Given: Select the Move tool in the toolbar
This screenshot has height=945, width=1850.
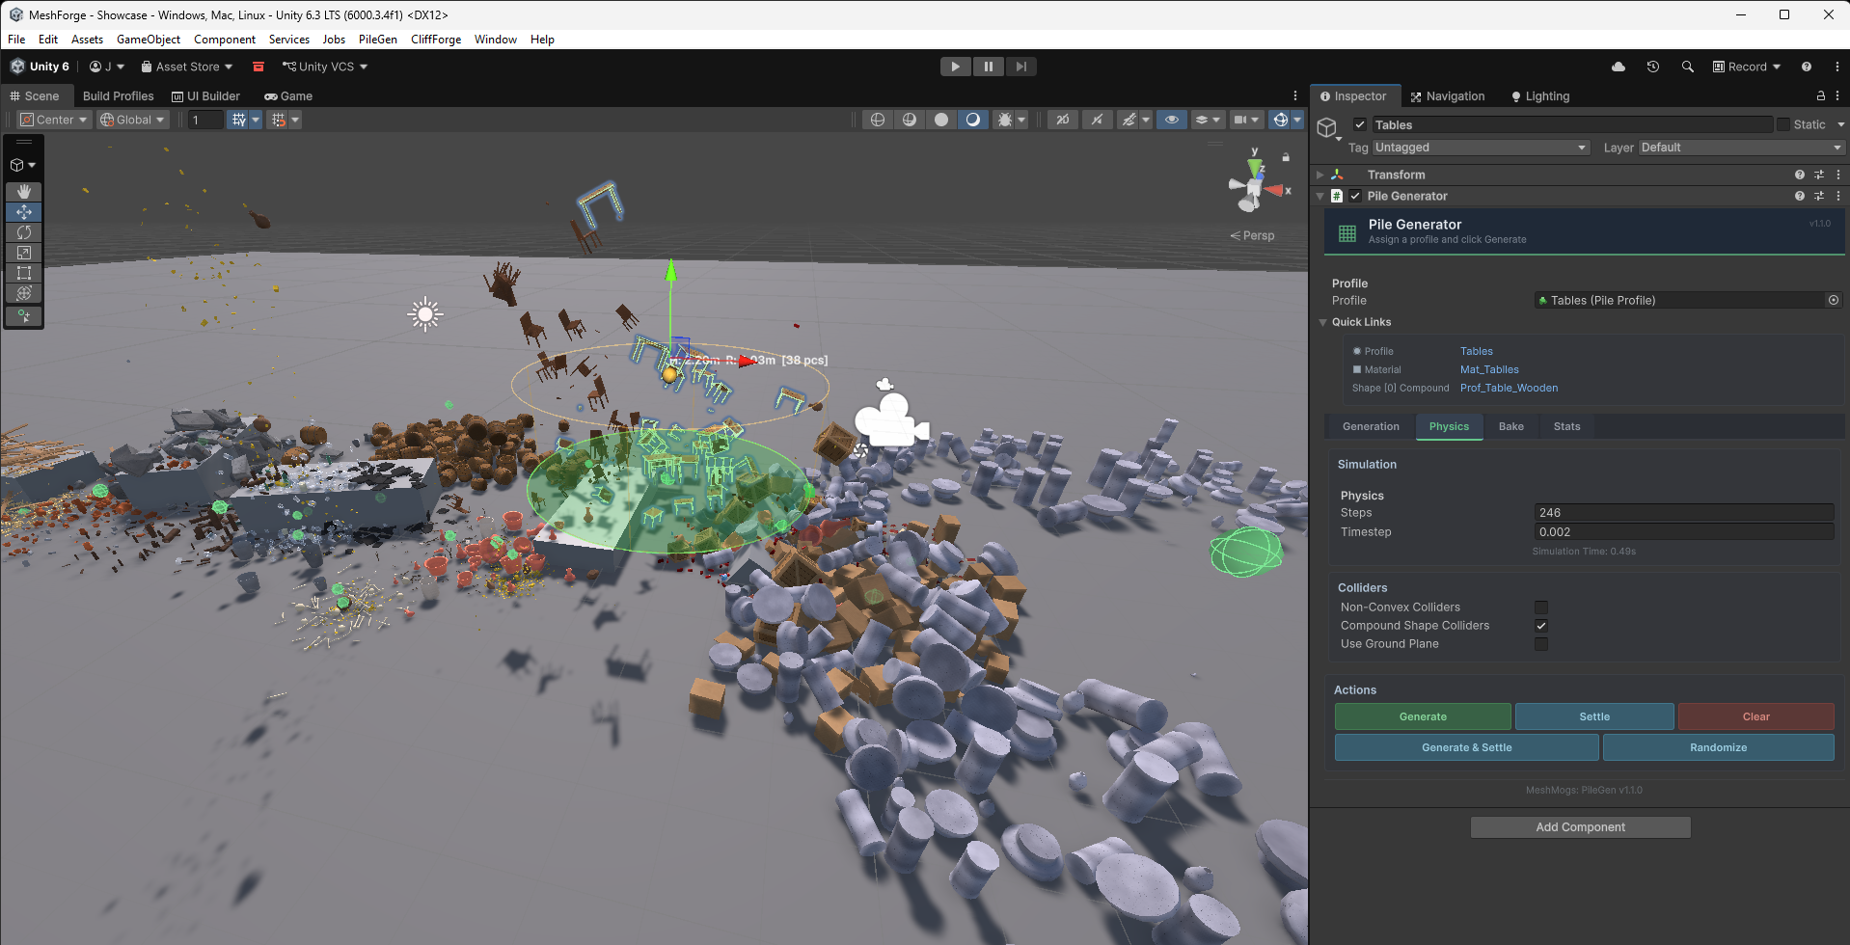Looking at the screenshot, I should pyautogui.click(x=24, y=212).
